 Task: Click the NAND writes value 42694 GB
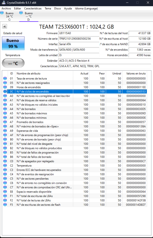(x=140, y=44)
